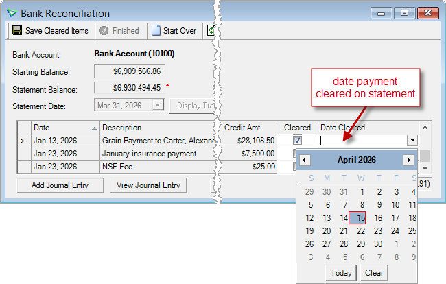
Task: Select April 17 in the calendar
Action: coord(395,218)
